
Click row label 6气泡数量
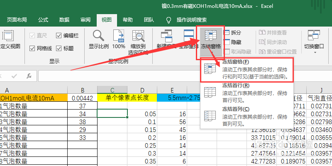pos(34,145)
